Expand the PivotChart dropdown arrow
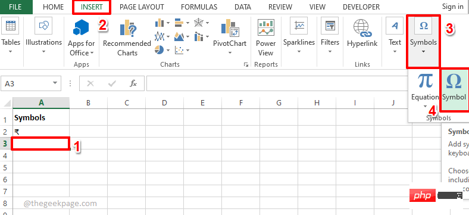469x215 pixels. coord(230,53)
